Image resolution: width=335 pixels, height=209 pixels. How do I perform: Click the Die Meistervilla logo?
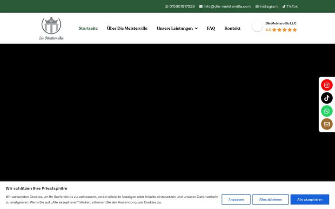(51, 28)
